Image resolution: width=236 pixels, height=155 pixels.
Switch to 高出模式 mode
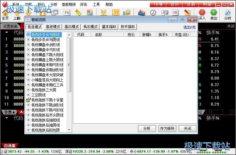(72, 27)
